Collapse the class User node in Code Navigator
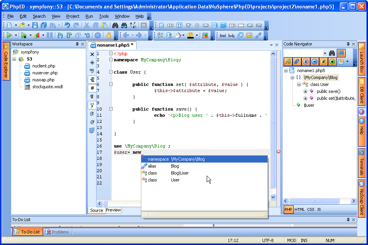Viewport: 368px width, 245px height. coord(299,84)
